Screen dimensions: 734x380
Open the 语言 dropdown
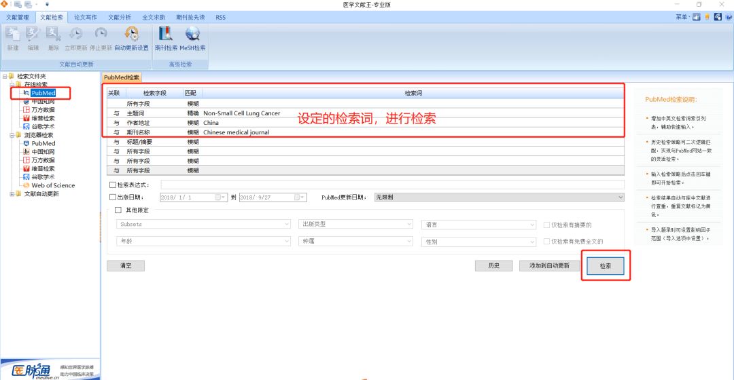(478, 225)
